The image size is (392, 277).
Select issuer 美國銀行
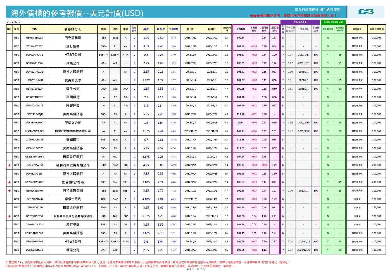click(x=73, y=140)
